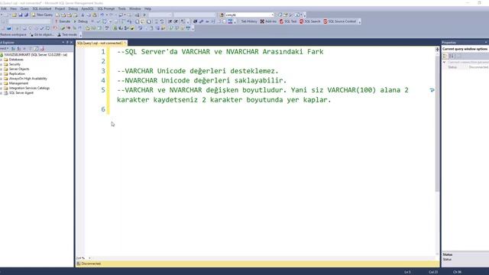Viewport: 489px width, 275px height.
Task: Expand the Security folder node
Action: [x=2, y=64]
